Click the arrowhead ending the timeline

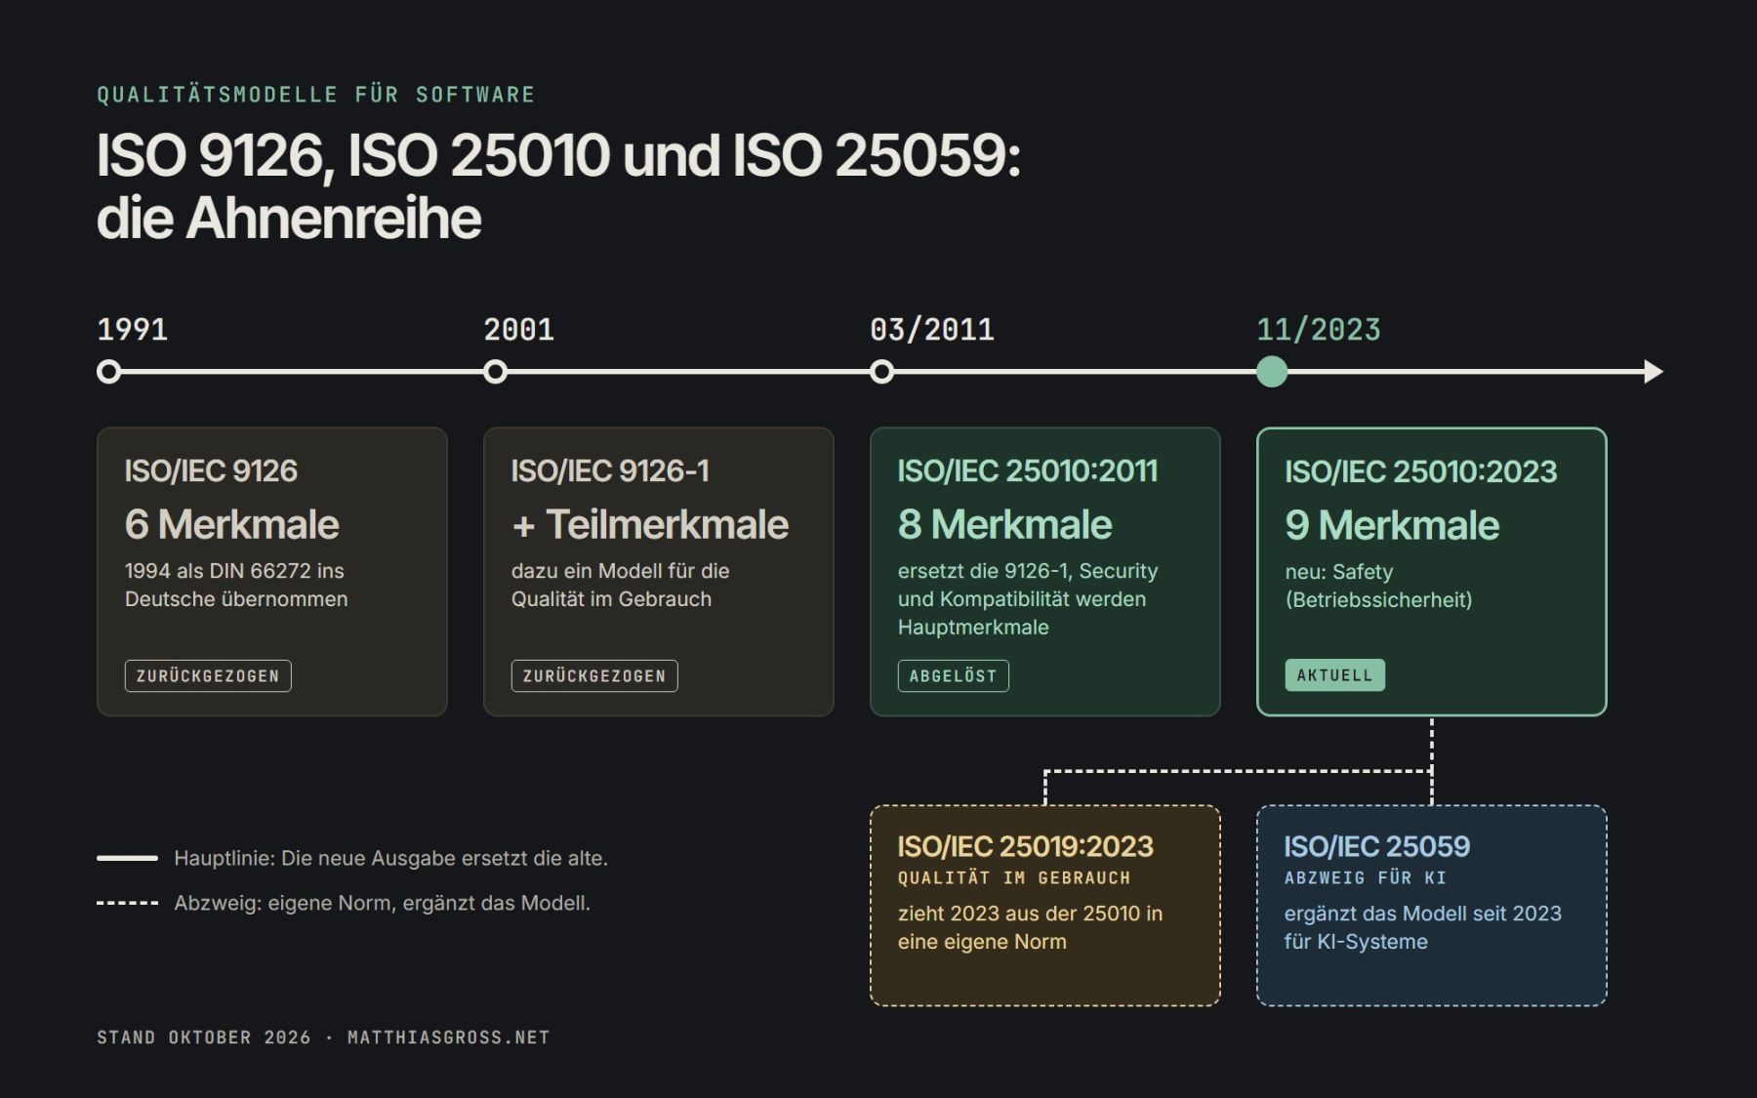click(1654, 372)
